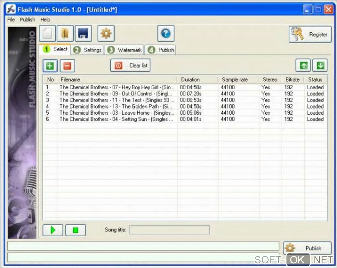
Task: Click the 192 bitrate in row 5
Action: pyautogui.click(x=288, y=112)
